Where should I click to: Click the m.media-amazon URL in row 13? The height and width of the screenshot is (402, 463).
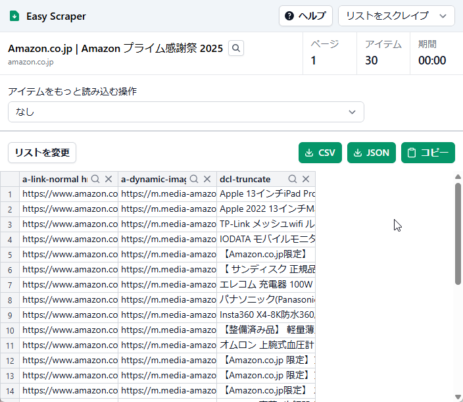pyautogui.click(x=168, y=376)
